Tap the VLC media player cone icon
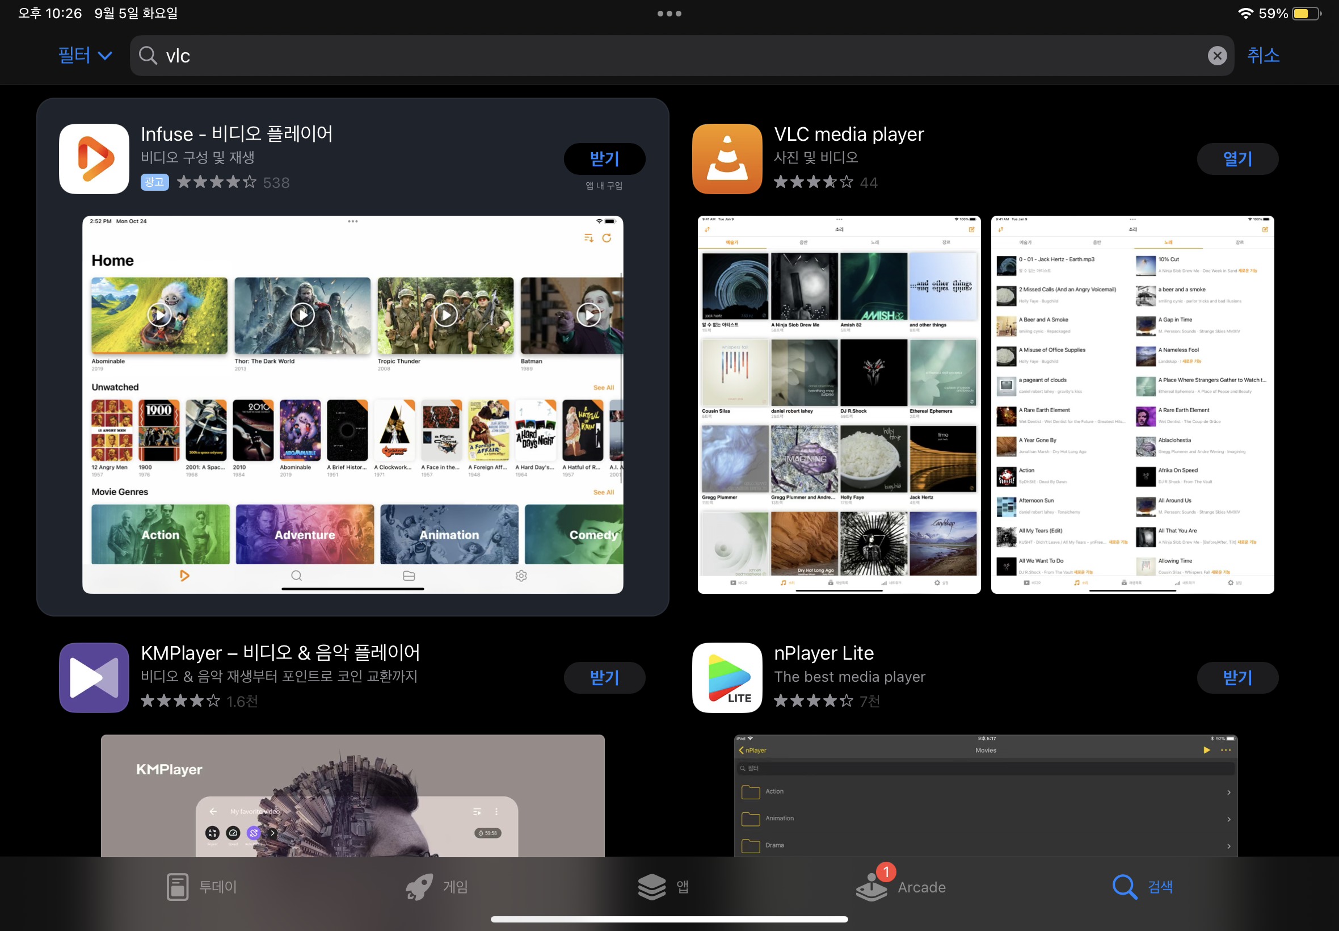1339x931 pixels. [x=727, y=158]
